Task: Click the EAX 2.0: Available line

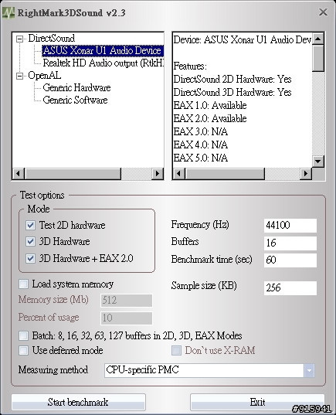Action: tap(210, 118)
